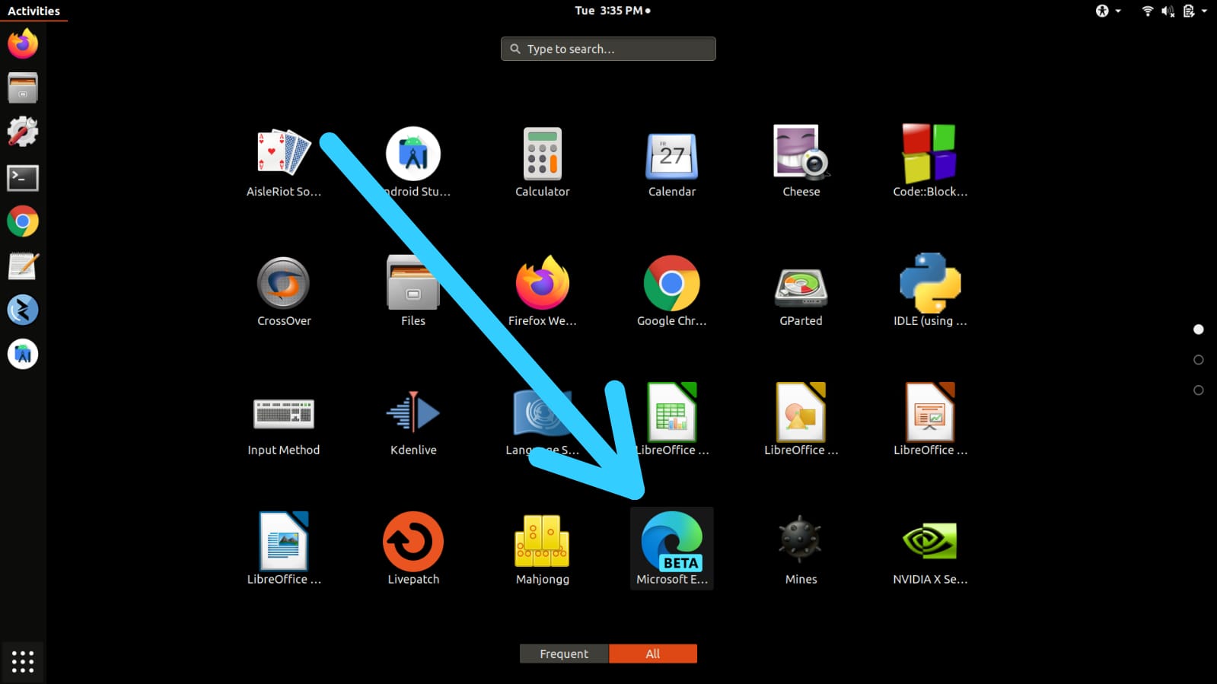Launch Microsoft Edge Beta
The image size is (1217, 684).
pyautogui.click(x=672, y=549)
